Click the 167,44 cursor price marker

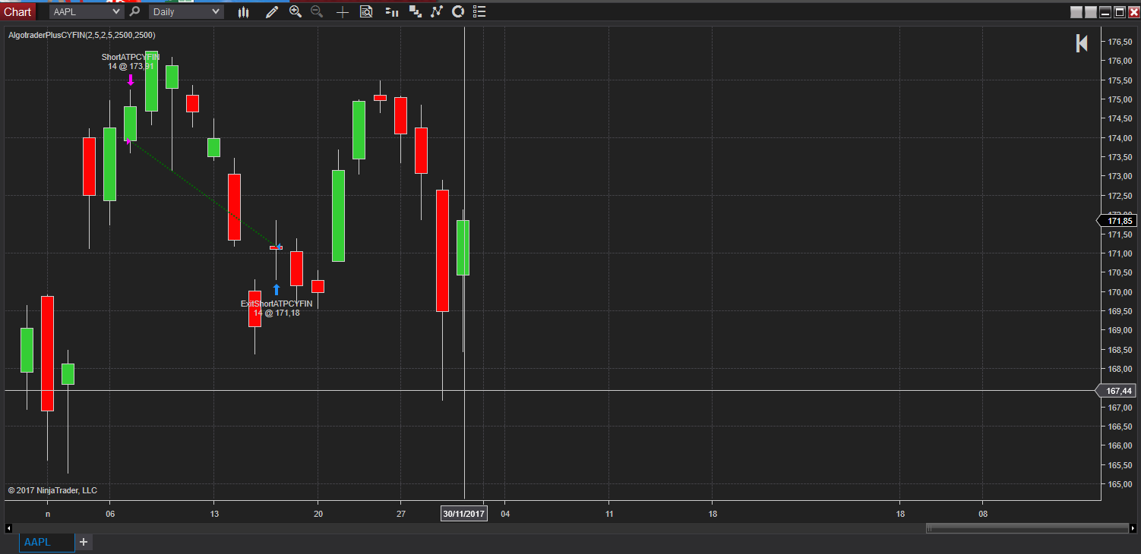point(1116,391)
